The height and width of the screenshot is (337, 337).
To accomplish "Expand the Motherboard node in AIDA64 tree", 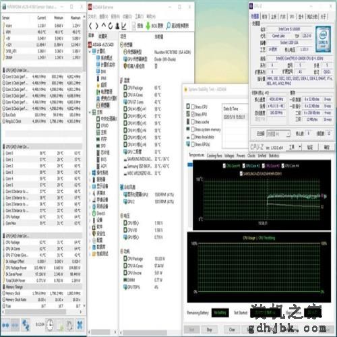I will tap(90, 112).
